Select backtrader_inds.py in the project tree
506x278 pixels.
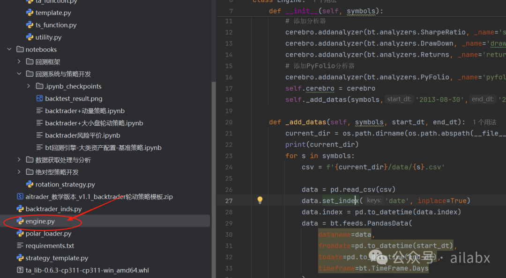point(53,209)
